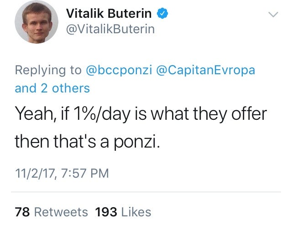Open the Vitalik Buterin display name
The height and width of the screenshot is (230, 292).
coord(110,14)
